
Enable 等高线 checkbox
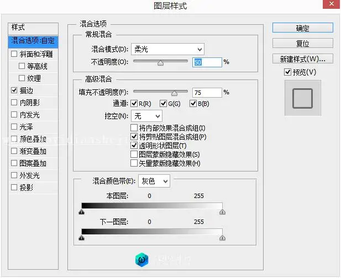[22, 66]
